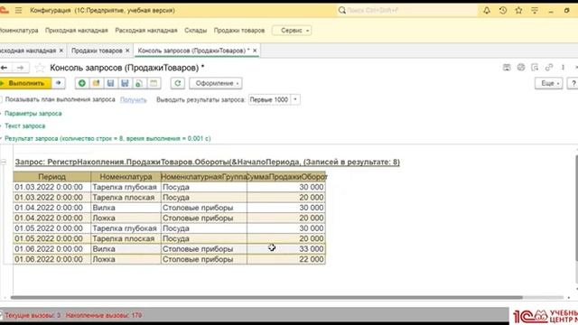Click the НоменклатурнаяГруппа column header
This screenshot has height=325, width=578.
pyautogui.click(x=204, y=177)
